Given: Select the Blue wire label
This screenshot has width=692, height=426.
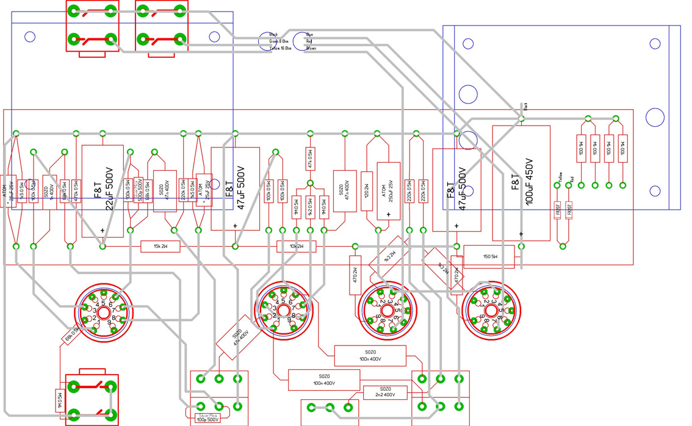Looking at the screenshot, I should 309,34.
